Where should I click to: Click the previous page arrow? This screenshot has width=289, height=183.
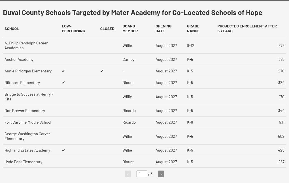click(128, 174)
